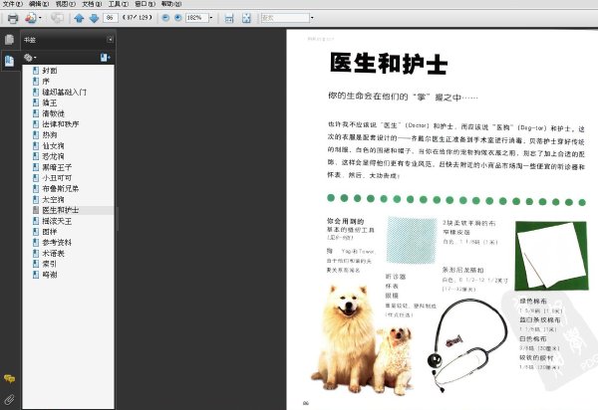Click the zoom out minus icon

tap(165, 18)
